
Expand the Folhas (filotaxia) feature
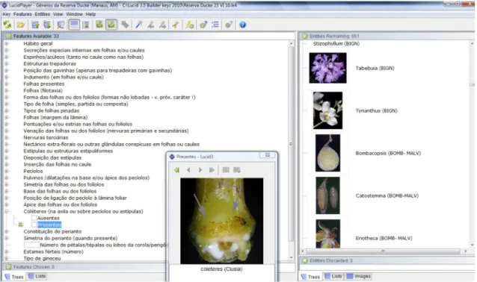7,90
